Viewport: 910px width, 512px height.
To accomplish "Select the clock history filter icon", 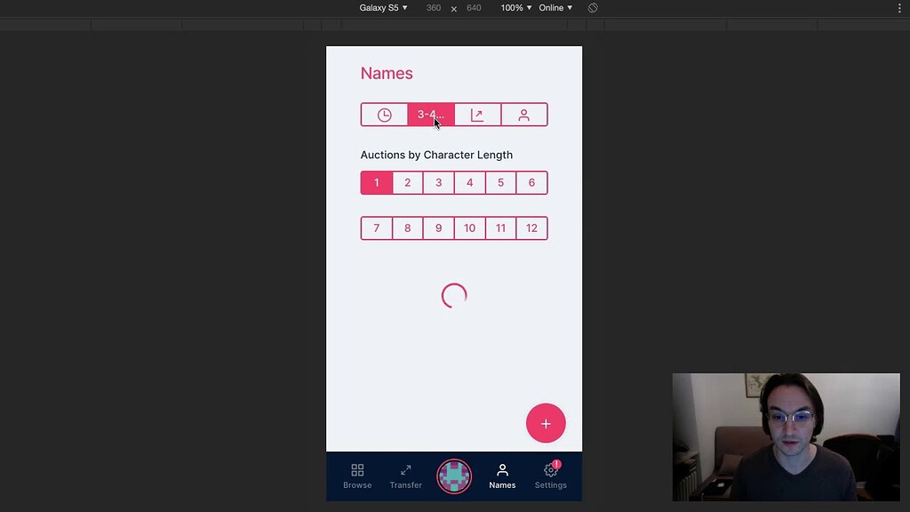I will (384, 114).
